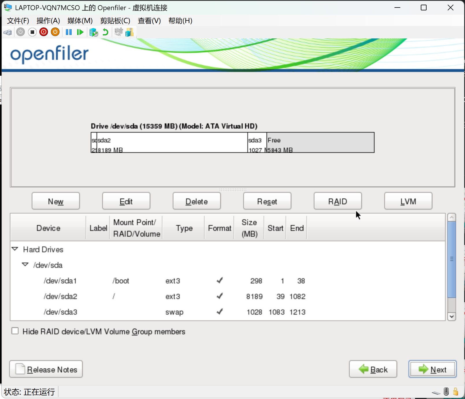Click the Format checkmark for /dev/sda3
This screenshot has height=399, width=465.
pos(220,311)
